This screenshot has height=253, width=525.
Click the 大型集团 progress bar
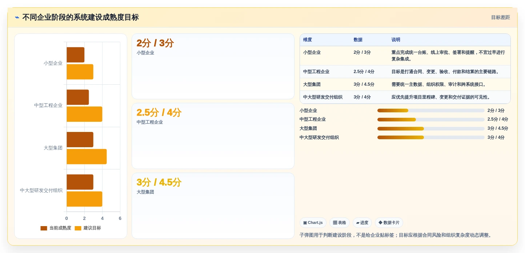[x=431, y=129]
